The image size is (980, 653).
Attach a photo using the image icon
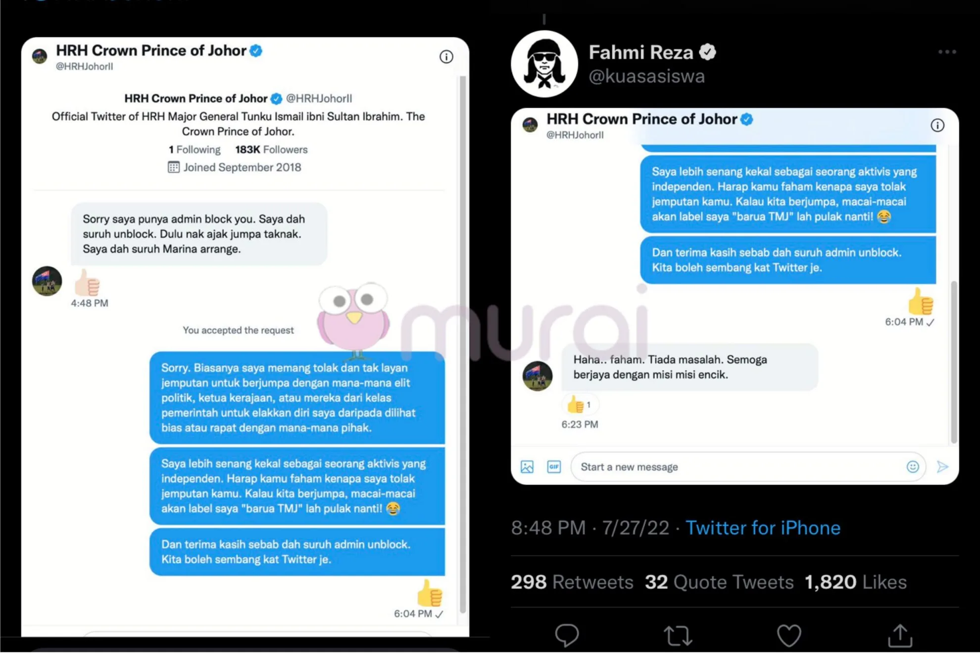527,466
